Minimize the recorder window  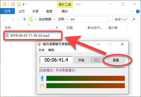click(x=99, y=44)
